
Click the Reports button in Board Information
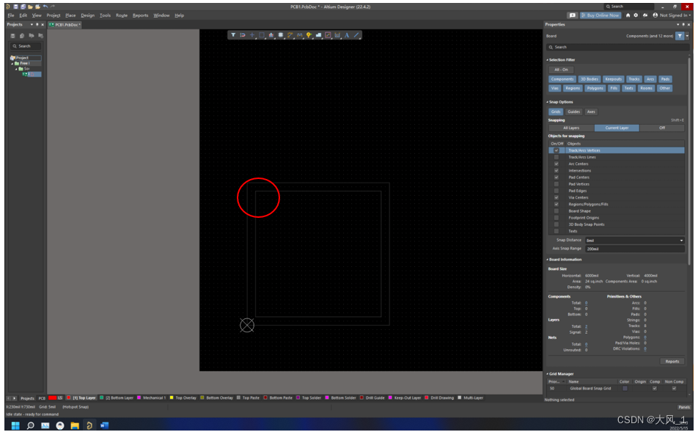point(672,361)
